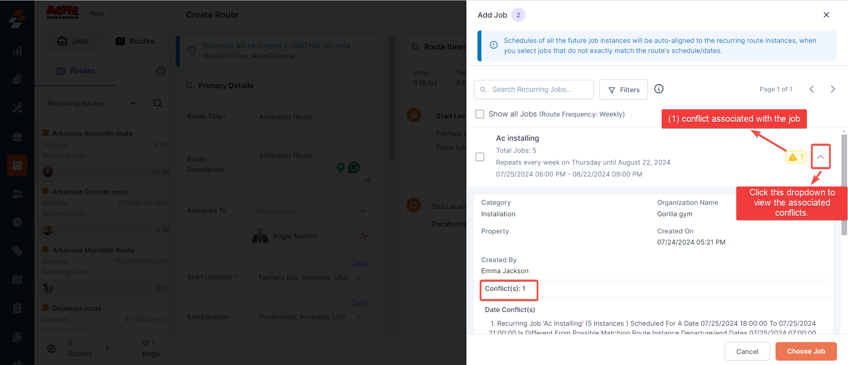Viewport: 848px width, 365px height.
Task: Go to next page of jobs
Action: tap(833, 89)
